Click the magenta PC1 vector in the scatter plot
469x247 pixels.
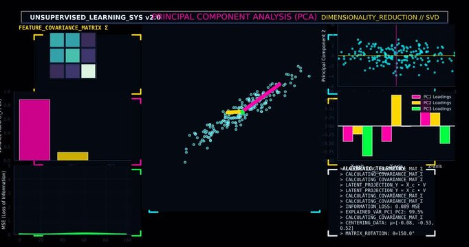click(262, 97)
